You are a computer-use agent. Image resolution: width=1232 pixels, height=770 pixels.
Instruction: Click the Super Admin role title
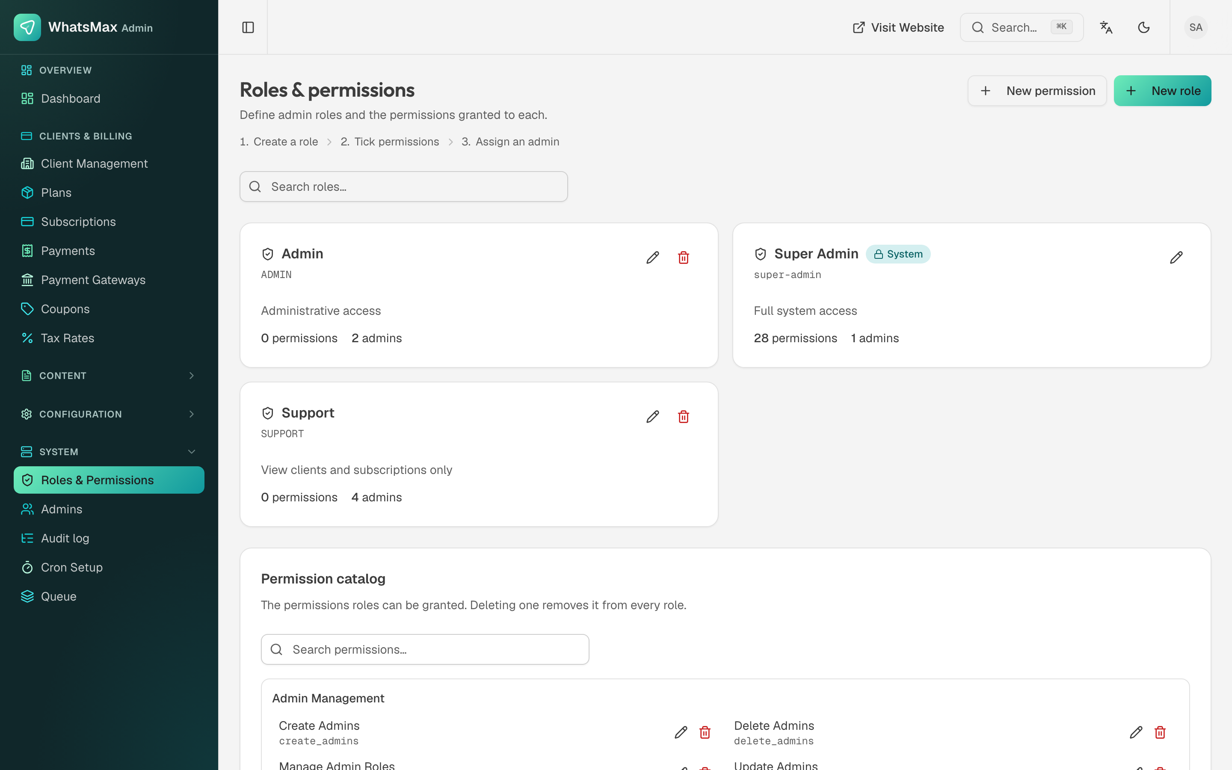[x=816, y=254]
